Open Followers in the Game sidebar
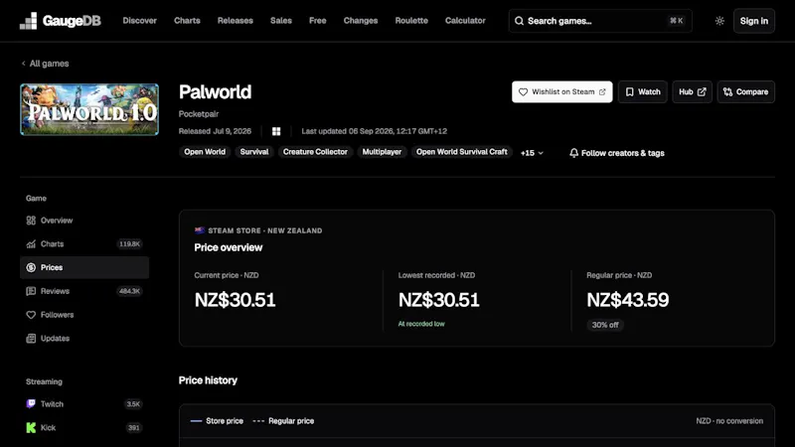Image resolution: width=795 pixels, height=447 pixels. (x=84, y=315)
